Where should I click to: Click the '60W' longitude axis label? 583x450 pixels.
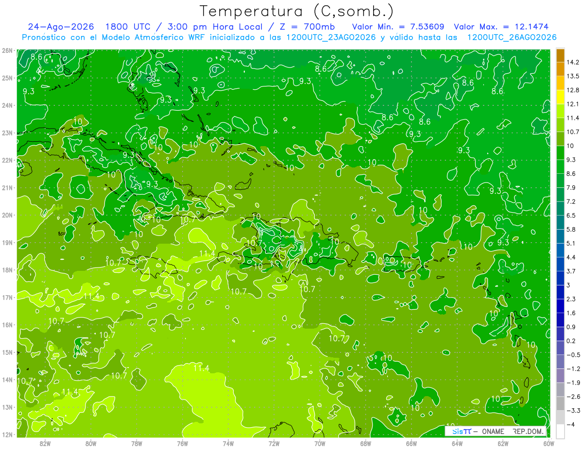tap(549, 443)
